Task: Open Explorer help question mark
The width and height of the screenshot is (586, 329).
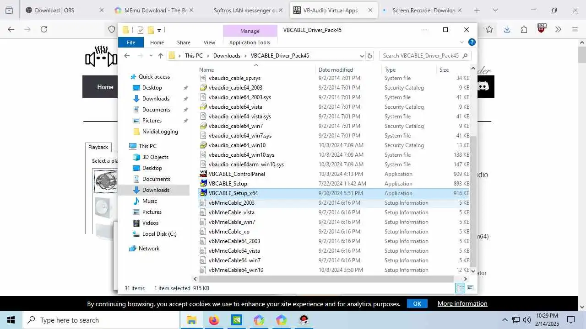Action: pos(472,42)
